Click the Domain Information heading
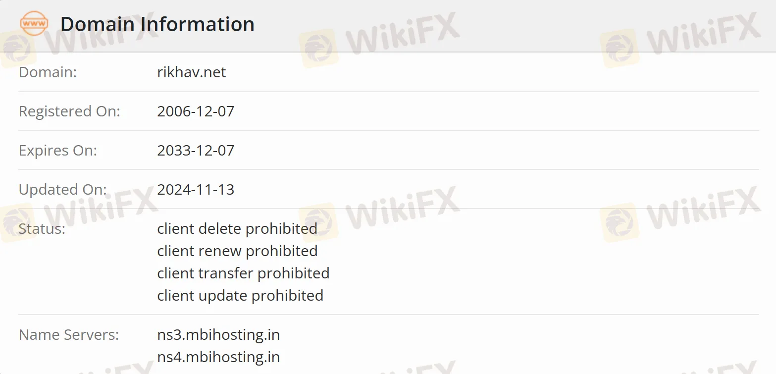This screenshot has width=776, height=374. coord(157,24)
